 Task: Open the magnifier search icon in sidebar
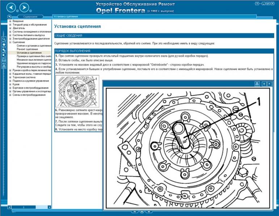pyautogui.click(x=4, y=39)
